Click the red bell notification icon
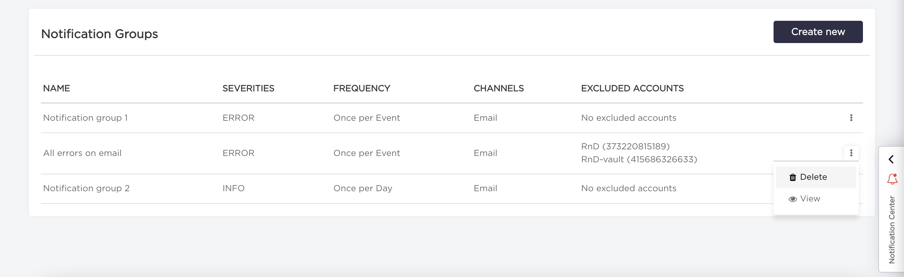The width and height of the screenshot is (904, 277). 892,179
